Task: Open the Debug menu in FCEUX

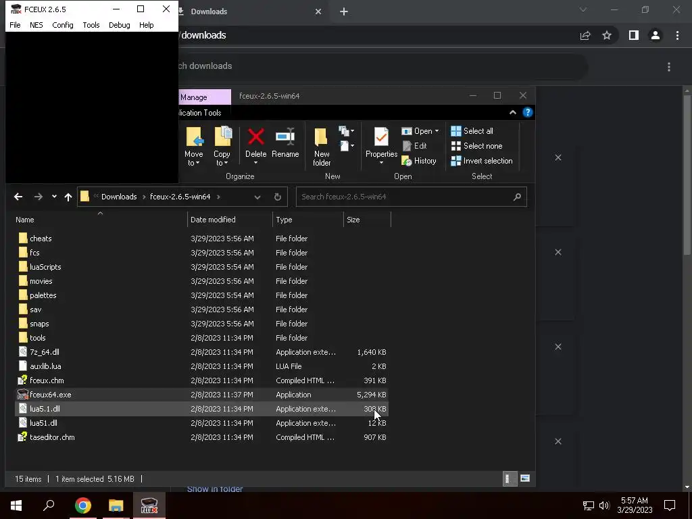Action: (x=119, y=25)
